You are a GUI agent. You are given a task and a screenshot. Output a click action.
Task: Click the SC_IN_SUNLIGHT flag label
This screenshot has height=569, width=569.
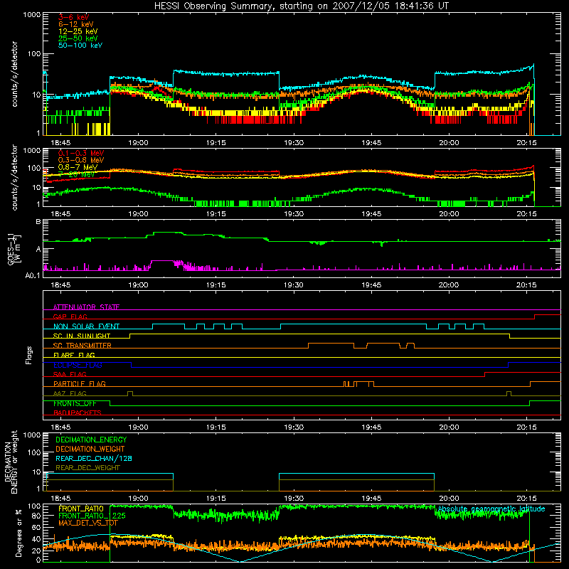point(82,336)
